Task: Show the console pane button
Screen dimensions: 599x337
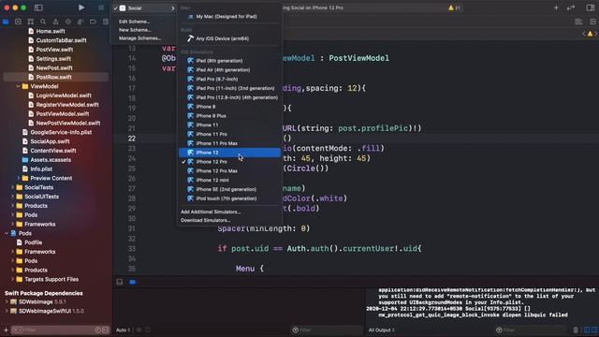Action: click(594, 330)
